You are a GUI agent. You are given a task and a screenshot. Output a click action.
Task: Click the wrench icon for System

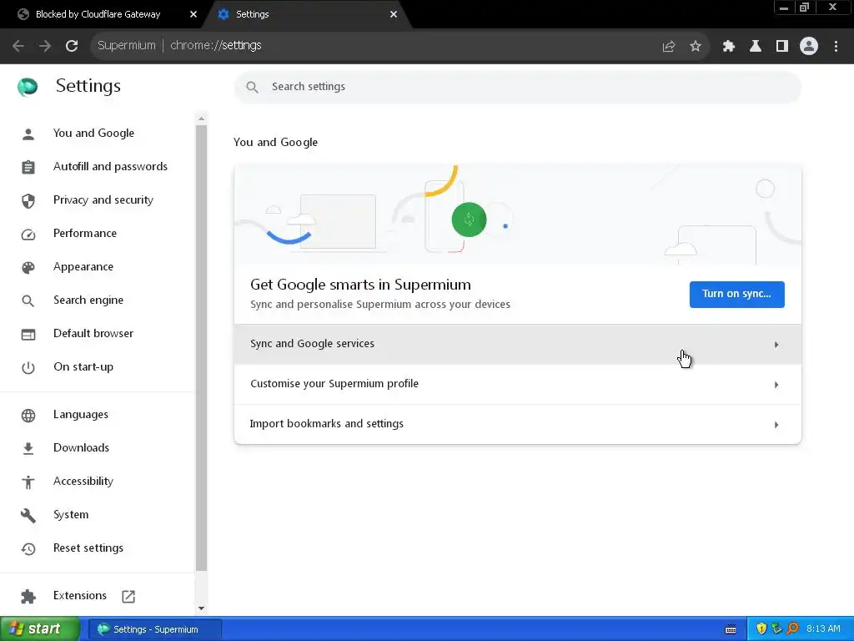28,515
